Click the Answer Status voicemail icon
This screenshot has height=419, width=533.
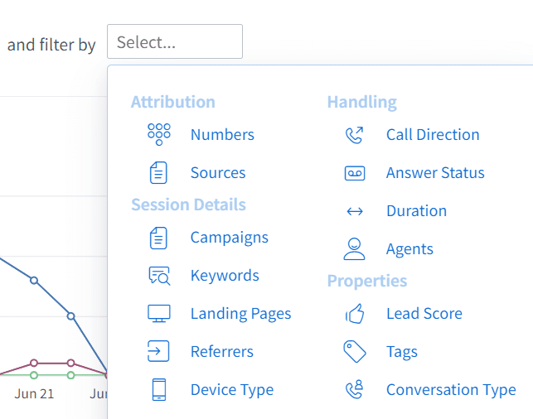coord(354,173)
